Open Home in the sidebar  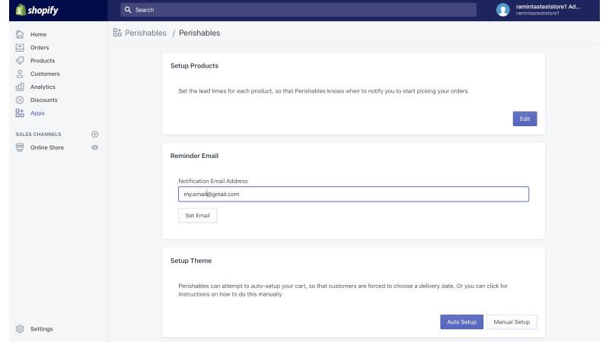click(x=38, y=34)
